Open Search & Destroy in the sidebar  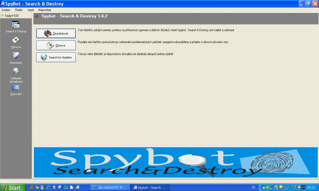coord(16,27)
